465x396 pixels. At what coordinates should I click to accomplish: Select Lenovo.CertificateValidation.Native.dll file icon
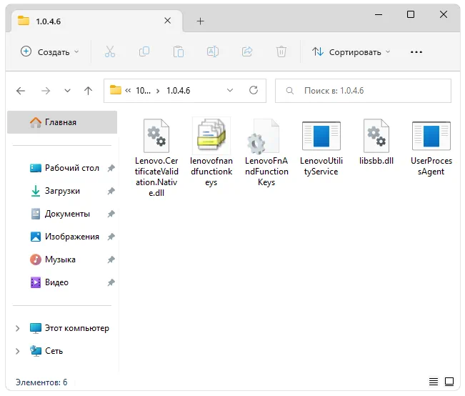pos(156,136)
